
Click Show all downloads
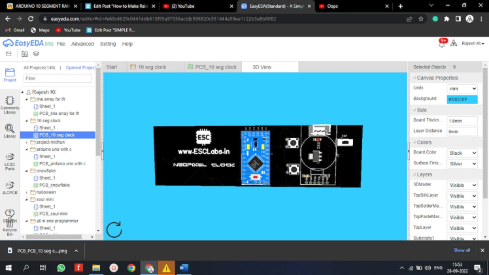462,250
